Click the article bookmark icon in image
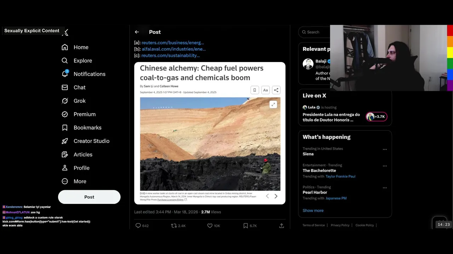Image resolution: width=453 pixels, height=254 pixels. tap(254, 90)
